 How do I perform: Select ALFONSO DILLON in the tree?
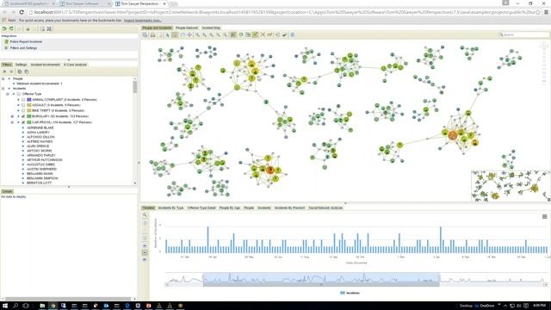click(40, 137)
